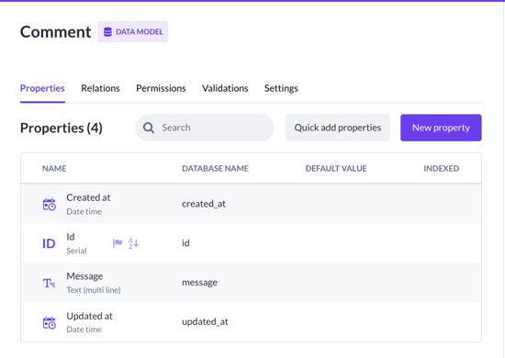Viewport: 505px width, 358px height.
Task: Click the Serial type label
Action: (76, 251)
